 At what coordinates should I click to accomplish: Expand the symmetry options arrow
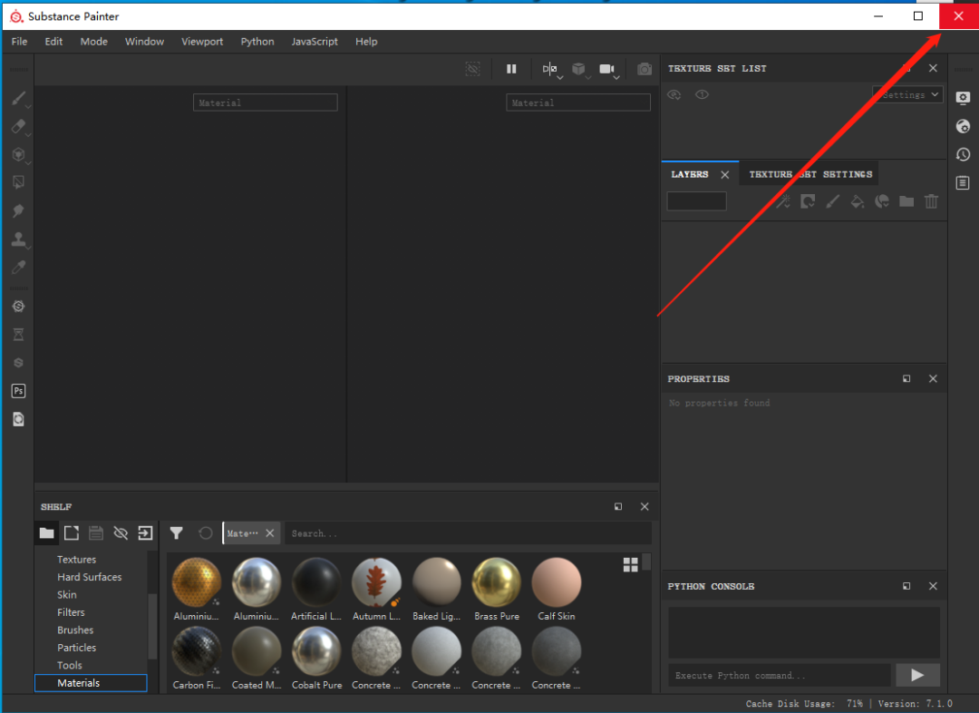560,78
